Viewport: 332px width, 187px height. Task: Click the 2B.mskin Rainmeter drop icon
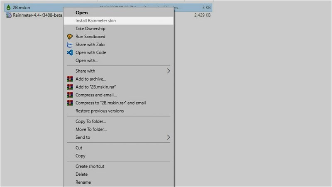pos(9,7)
